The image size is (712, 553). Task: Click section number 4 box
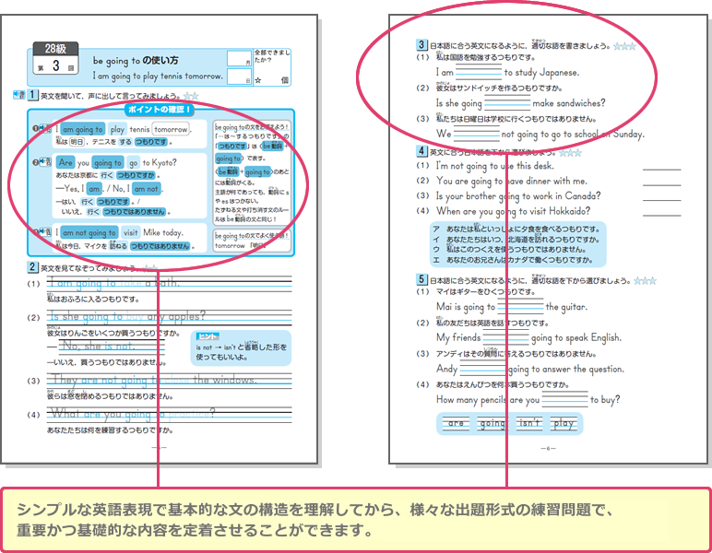click(x=421, y=151)
